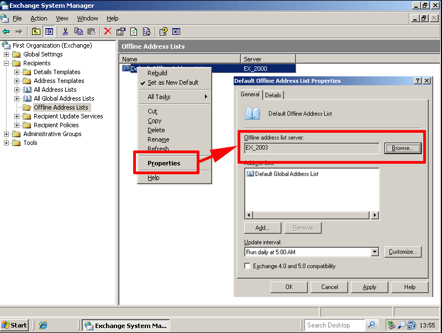Expand the Global Settings node
The image size is (442, 333).
tap(6, 54)
